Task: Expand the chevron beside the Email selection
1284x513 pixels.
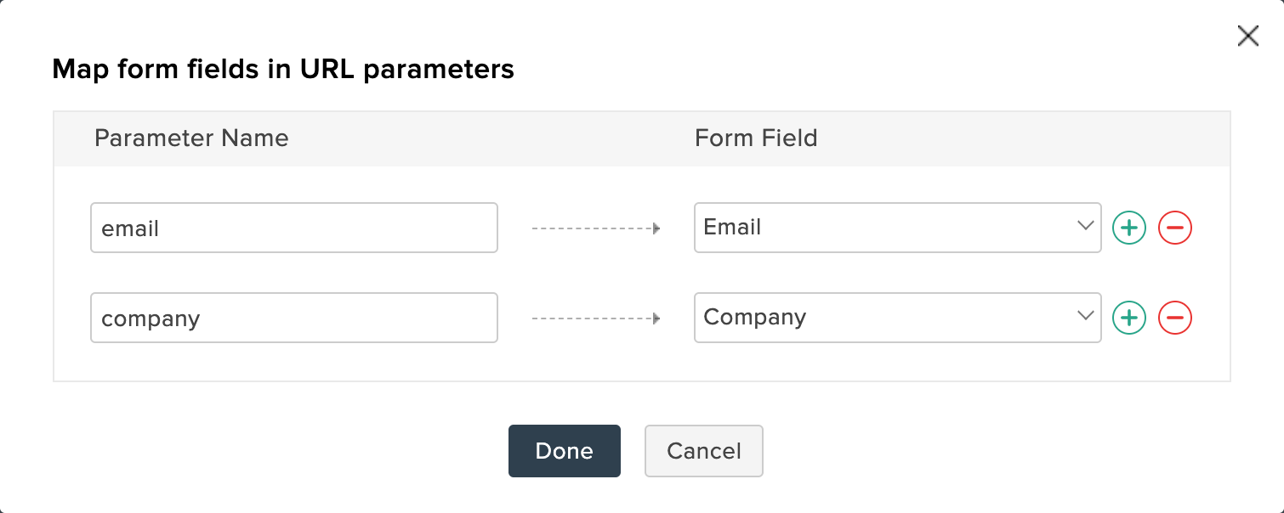Action: pyautogui.click(x=1085, y=226)
